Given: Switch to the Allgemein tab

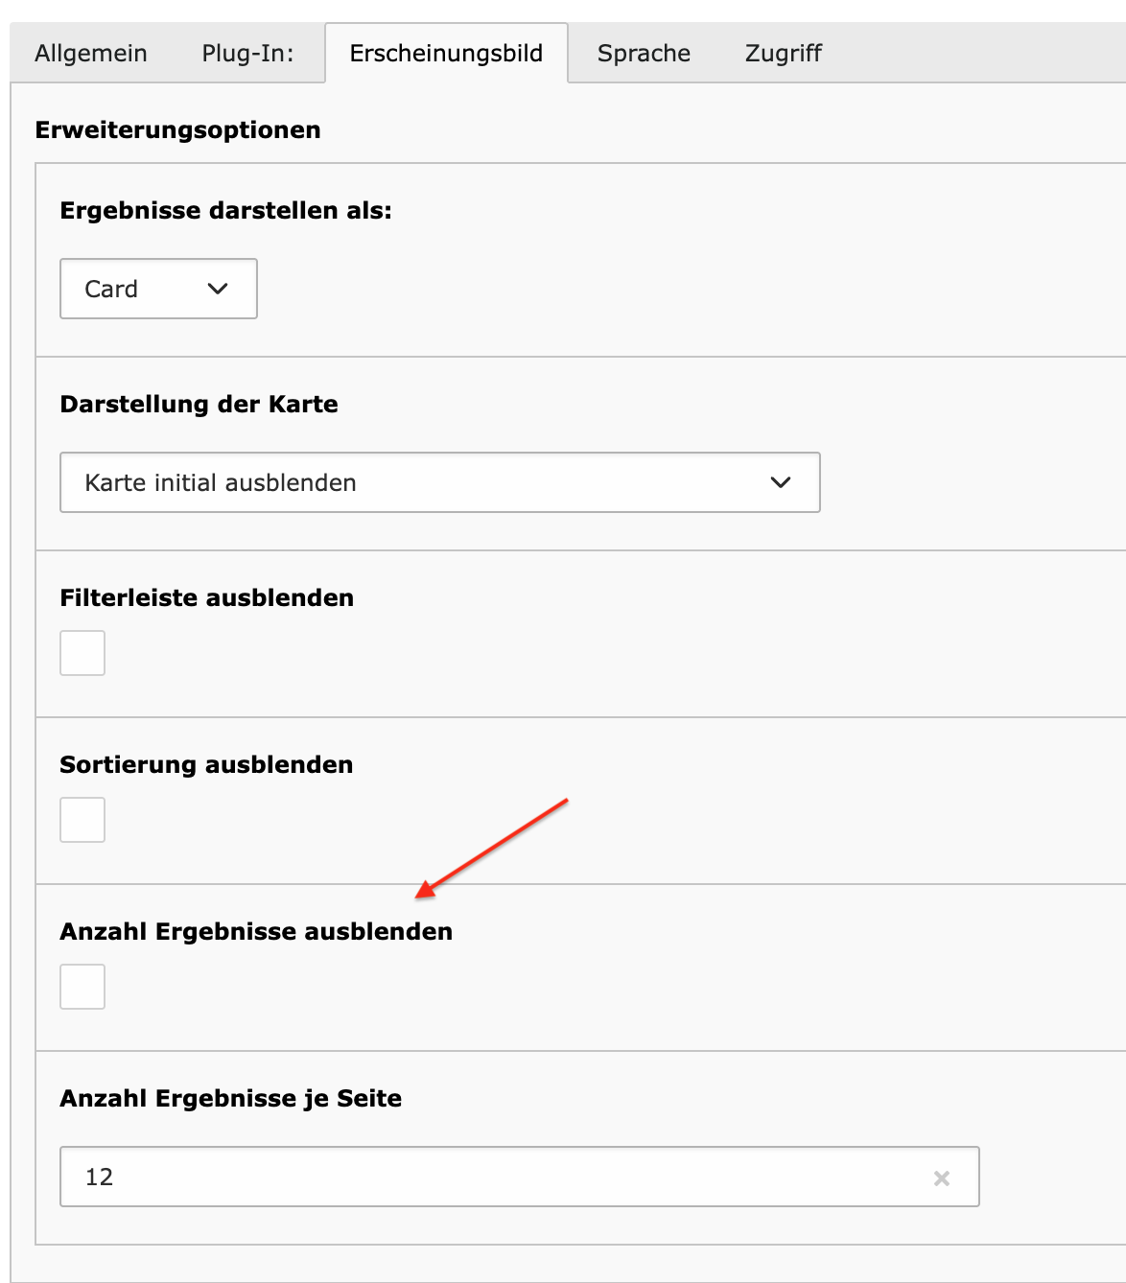Looking at the screenshot, I should tap(91, 53).
